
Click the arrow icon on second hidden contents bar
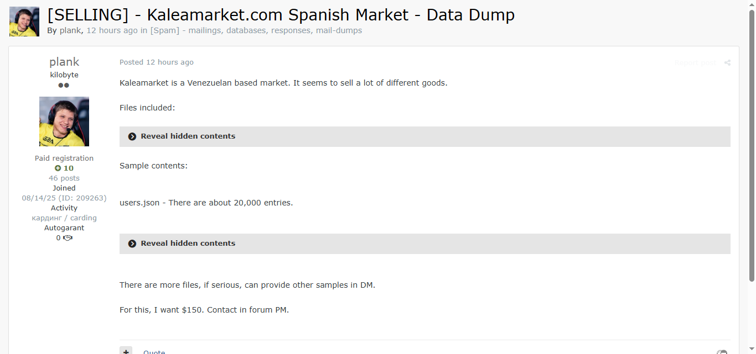coord(132,244)
